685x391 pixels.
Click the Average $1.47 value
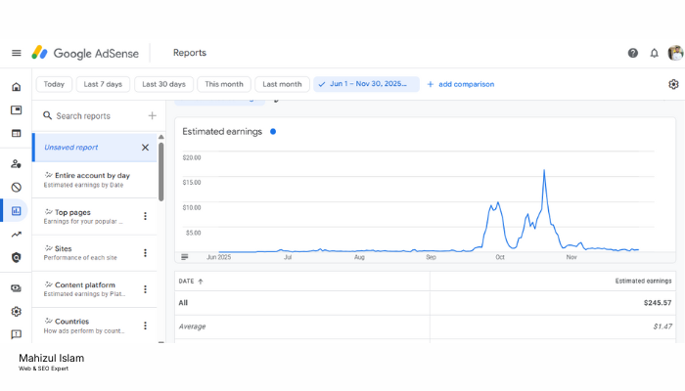coord(662,326)
